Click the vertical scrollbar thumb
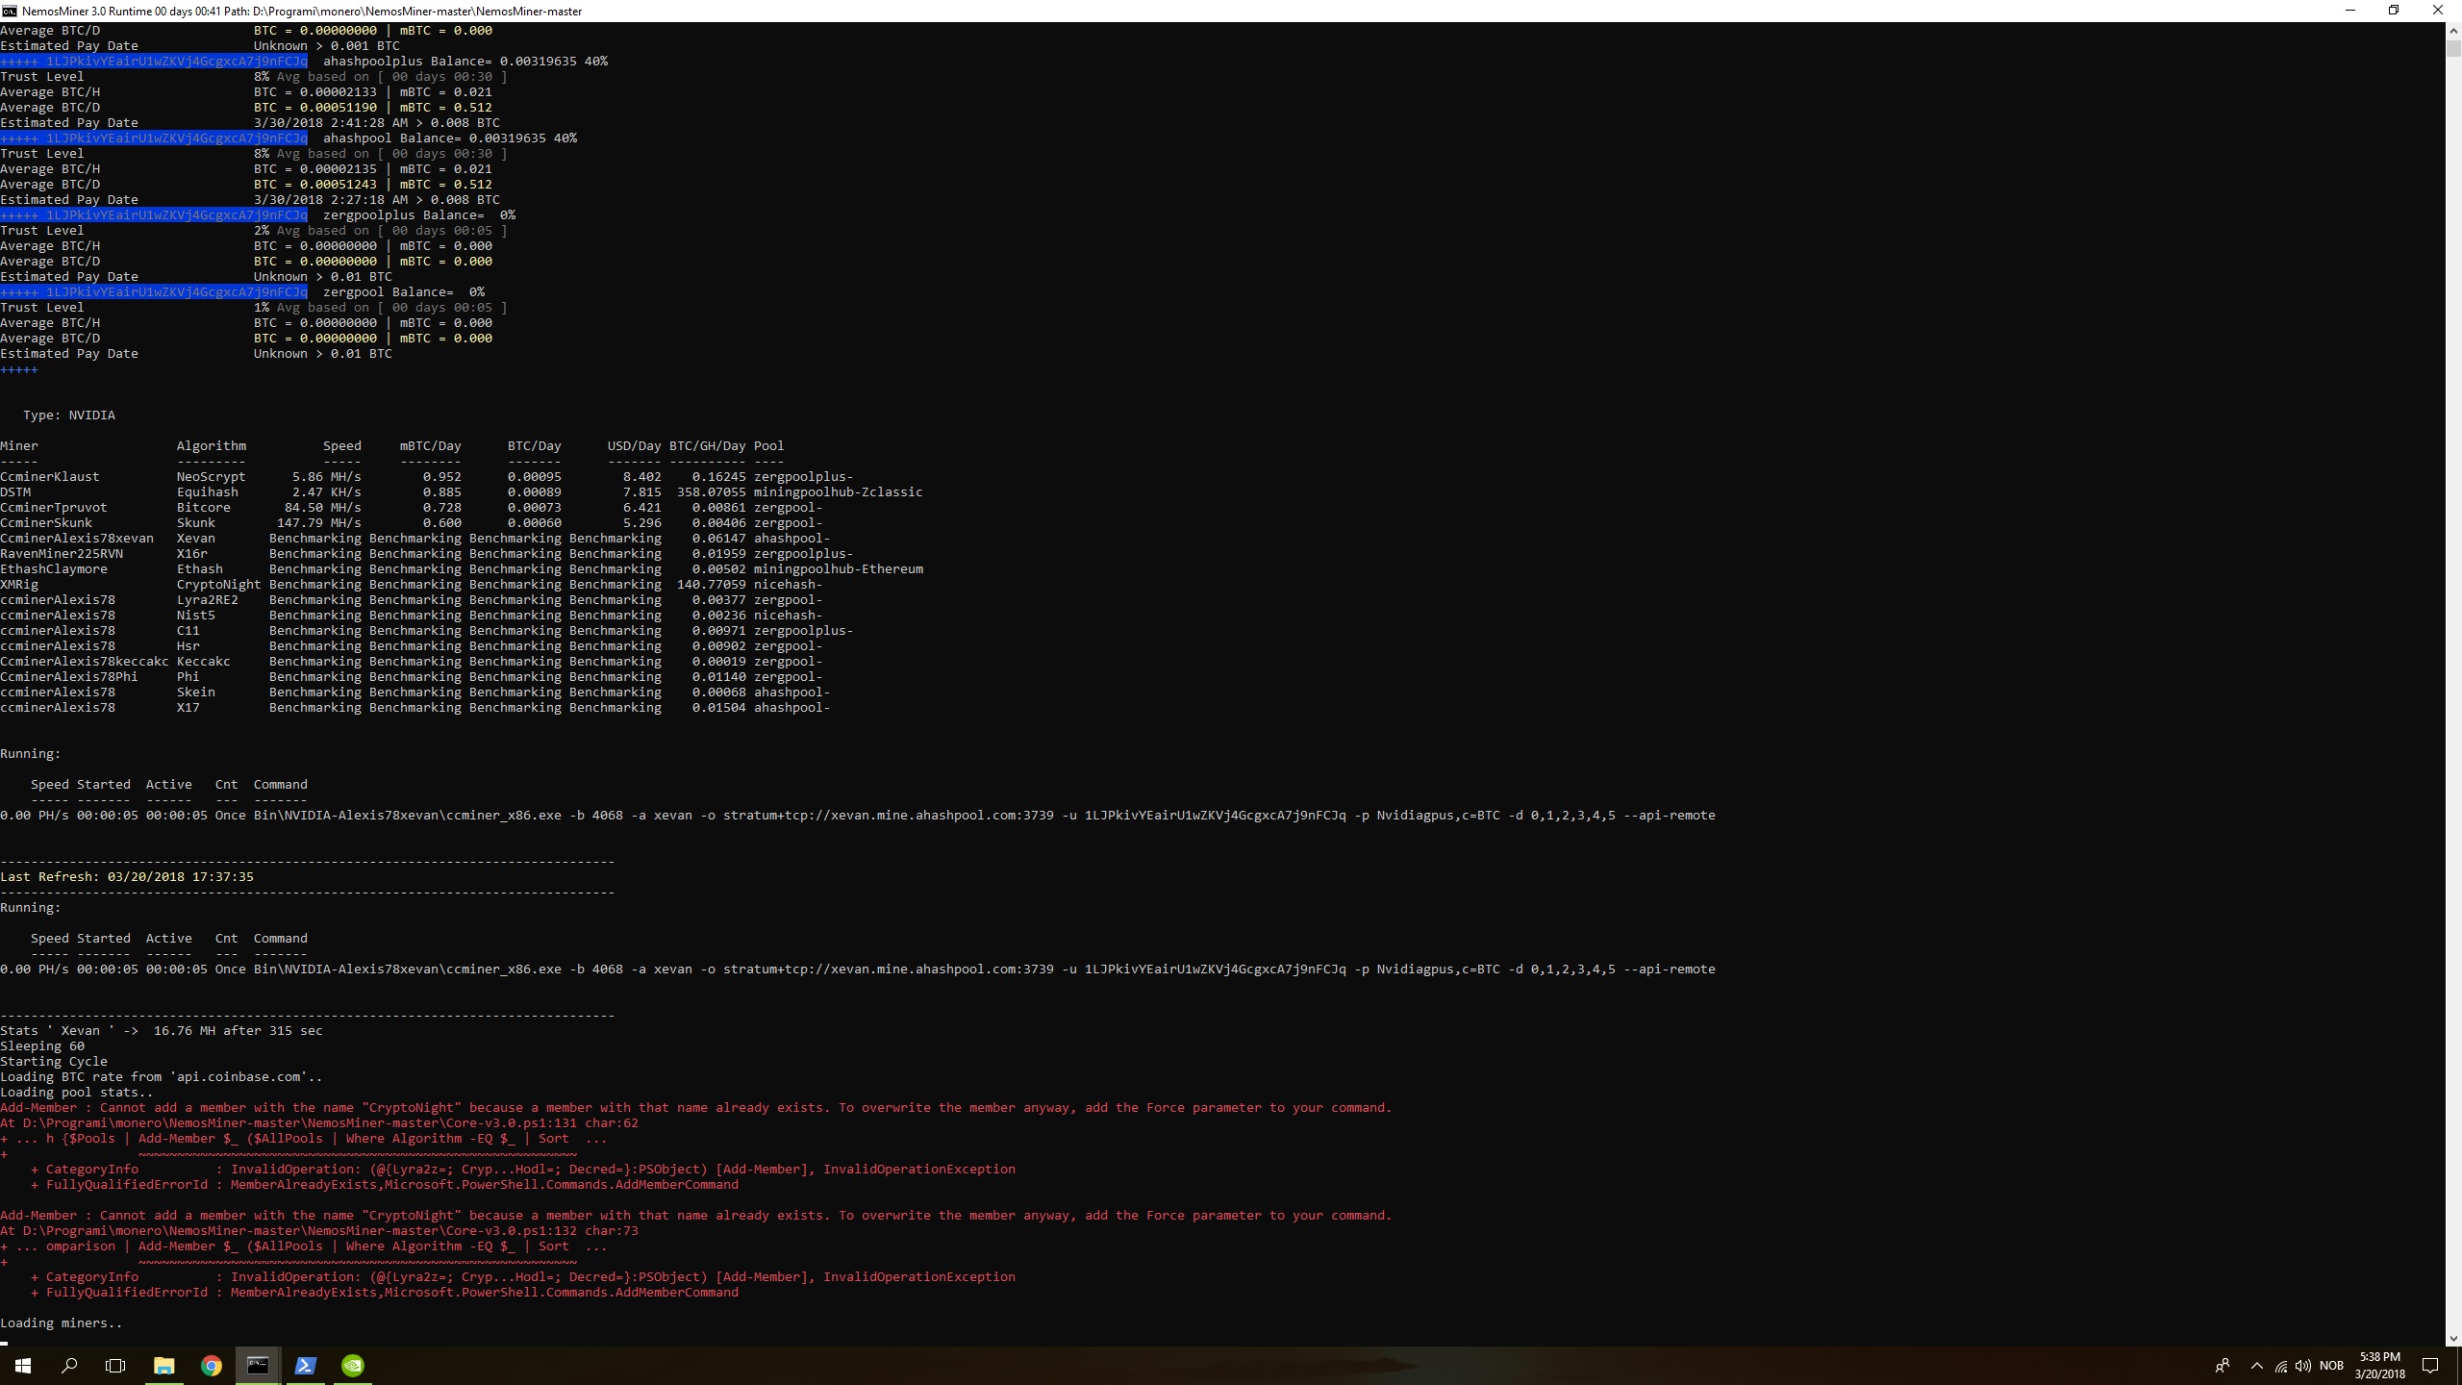 tap(2453, 48)
